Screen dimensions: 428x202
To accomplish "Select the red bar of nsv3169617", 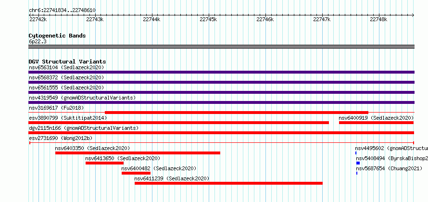I will click(237, 113).
